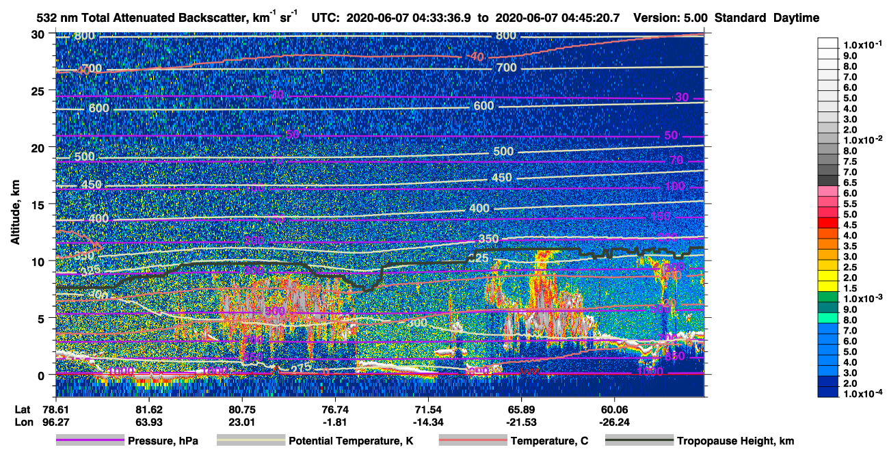Click the longitude value 63.93

[148, 422]
